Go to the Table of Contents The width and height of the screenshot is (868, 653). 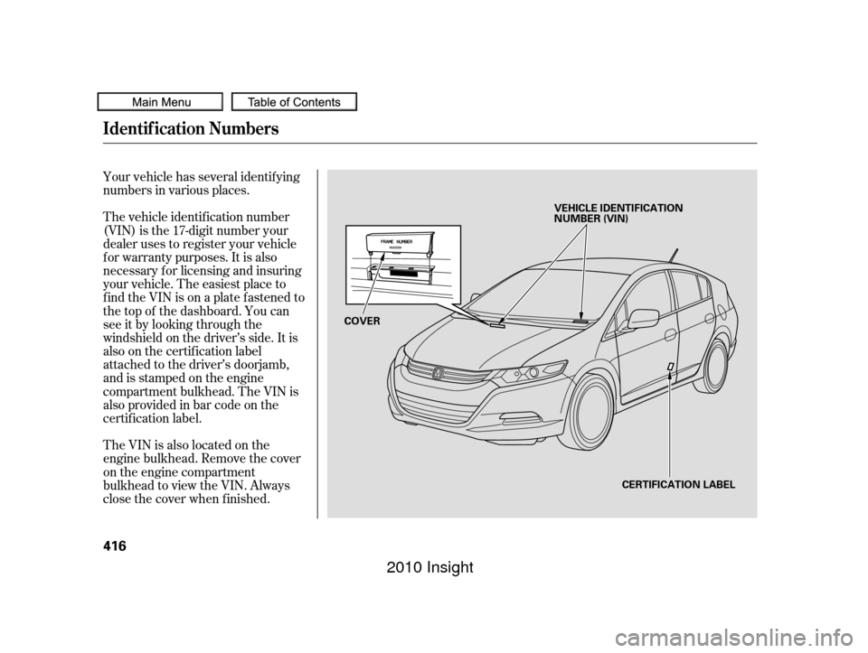(294, 102)
